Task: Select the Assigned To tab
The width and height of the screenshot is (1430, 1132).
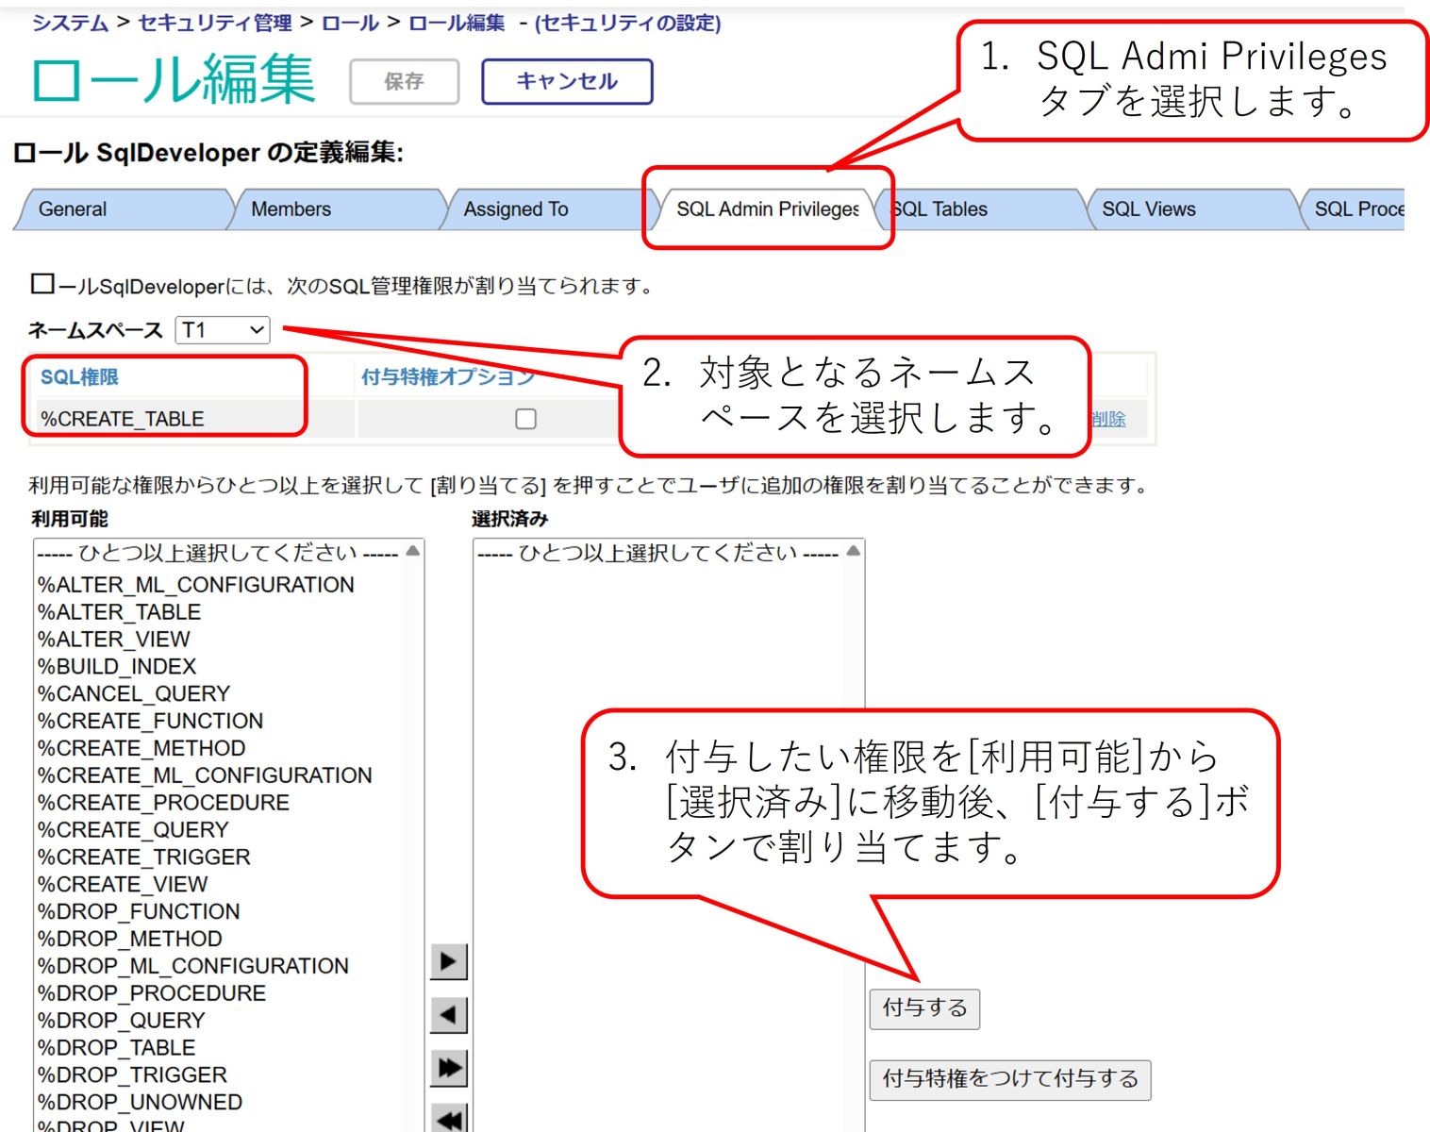Action: pyautogui.click(x=515, y=209)
